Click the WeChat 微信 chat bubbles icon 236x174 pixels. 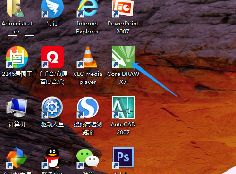pyautogui.click(x=88, y=158)
